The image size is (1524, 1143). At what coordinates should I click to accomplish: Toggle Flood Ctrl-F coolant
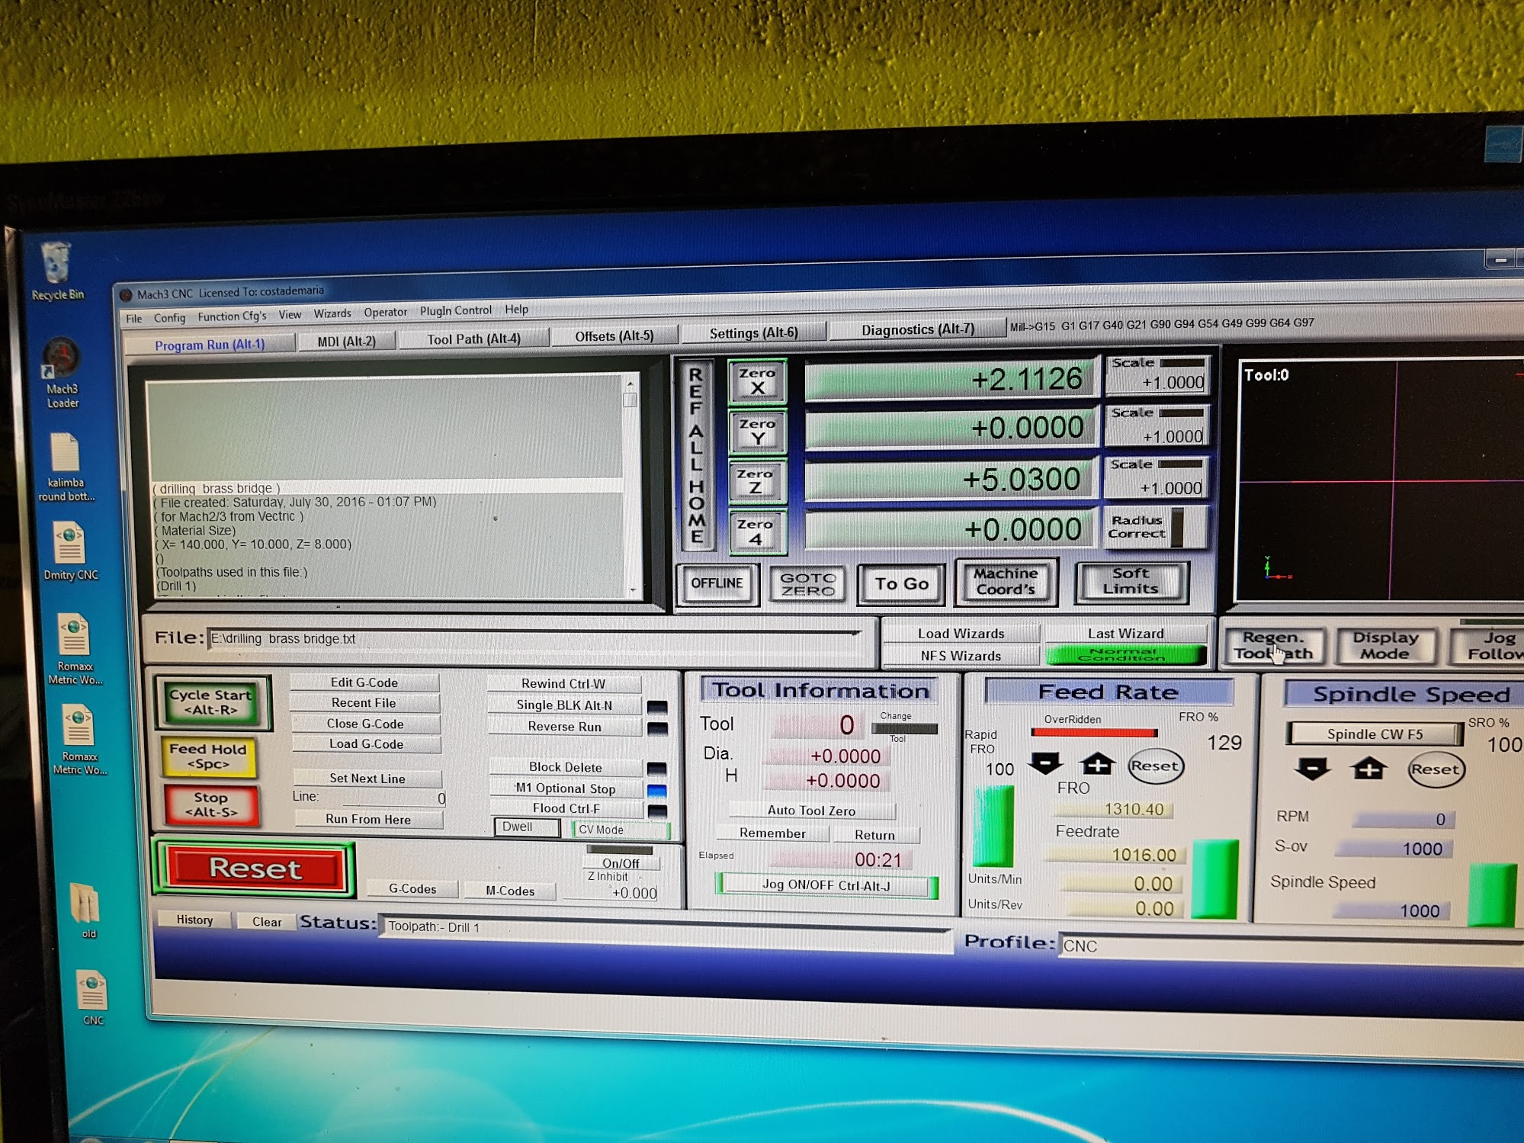(565, 808)
